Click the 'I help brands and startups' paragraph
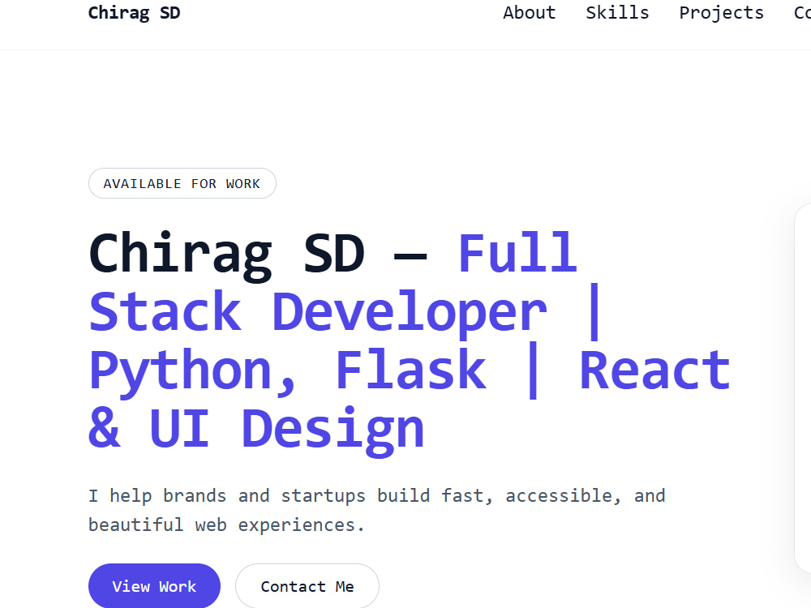The image size is (811, 608). tap(376, 510)
